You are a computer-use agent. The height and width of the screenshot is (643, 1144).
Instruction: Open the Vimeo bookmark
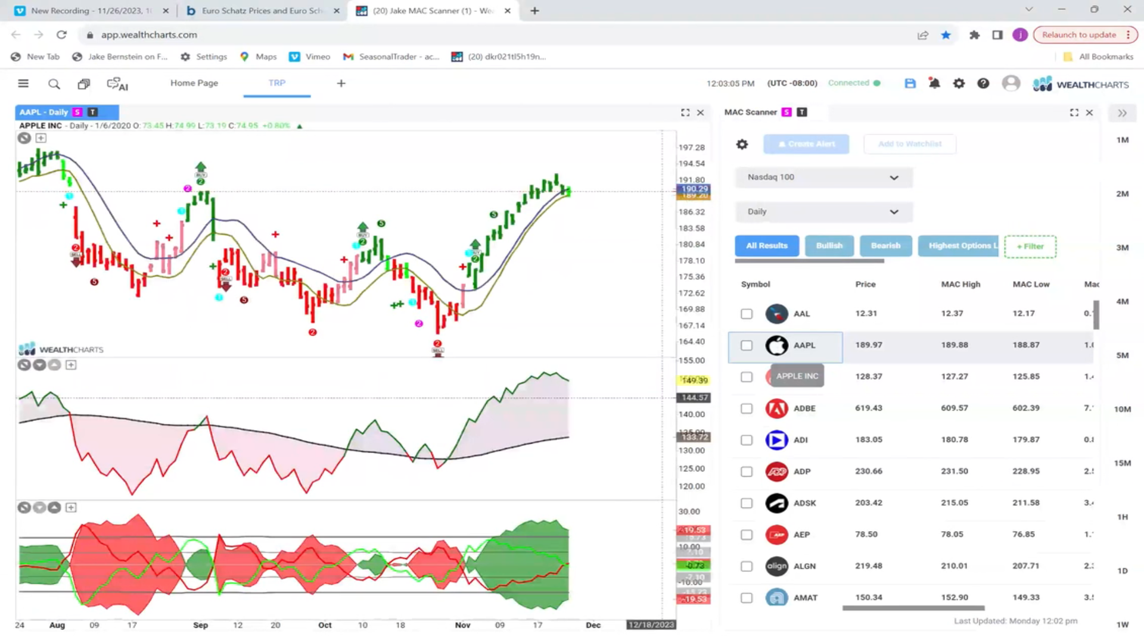pos(310,57)
